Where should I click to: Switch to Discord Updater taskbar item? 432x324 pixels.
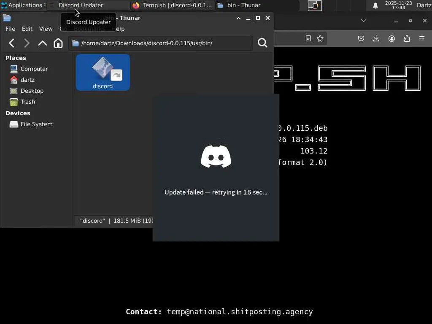click(88, 5)
